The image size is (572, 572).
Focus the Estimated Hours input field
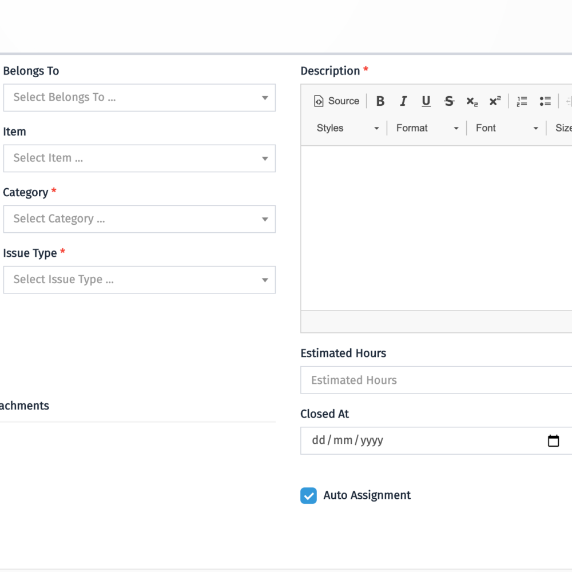click(435, 380)
